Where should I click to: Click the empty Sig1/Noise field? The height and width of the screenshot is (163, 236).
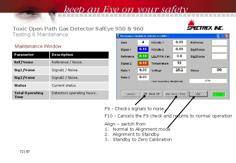(219, 49)
